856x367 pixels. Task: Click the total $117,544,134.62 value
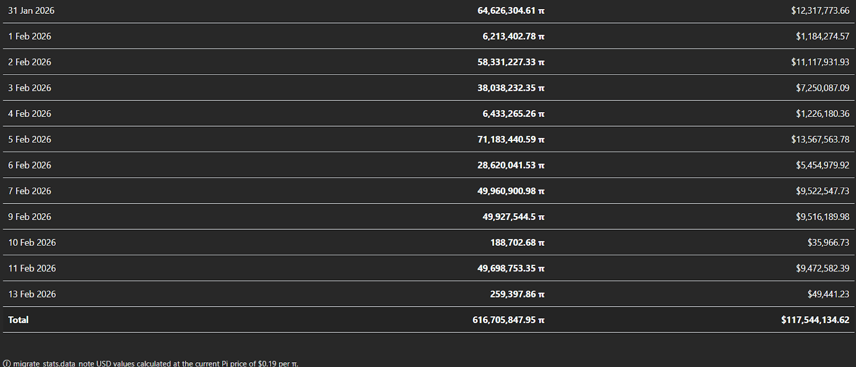815,320
